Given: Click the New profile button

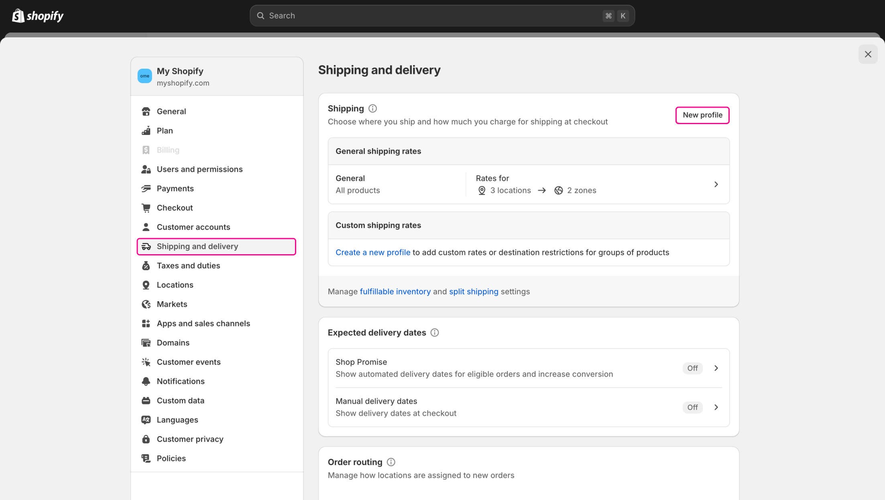Looking at the screenshot, I should click(702, 115).
